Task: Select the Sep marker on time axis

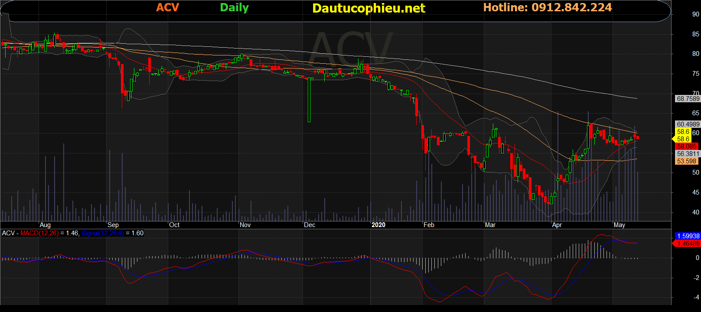Action: [x=113, y=225]
